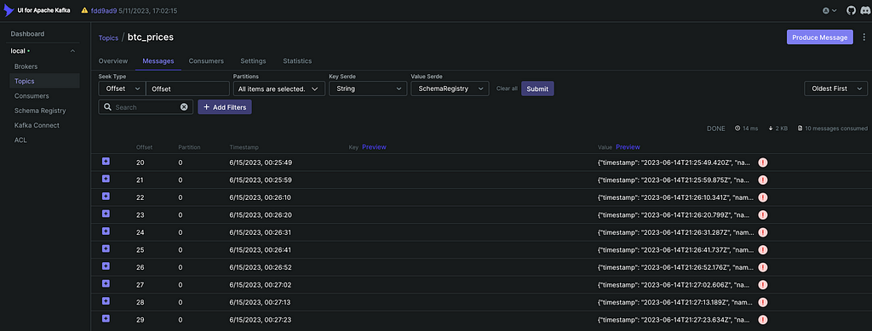
Task: Open the user theme selector menu
Action: pyautogui.click(x=829, y=10)
